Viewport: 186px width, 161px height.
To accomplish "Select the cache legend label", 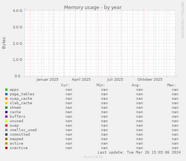I will (15, 112).
